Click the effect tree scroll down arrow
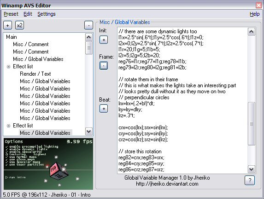 [89, 131]
